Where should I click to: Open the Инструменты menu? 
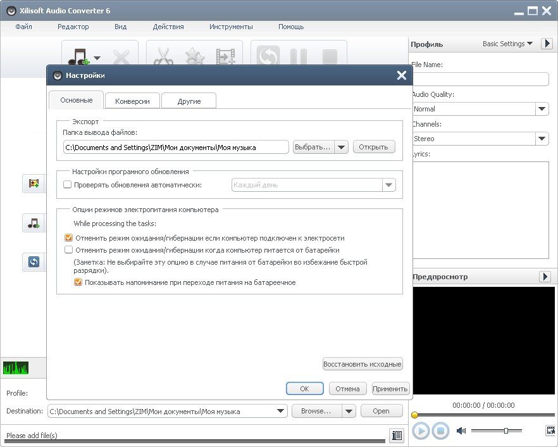(231, 27)
